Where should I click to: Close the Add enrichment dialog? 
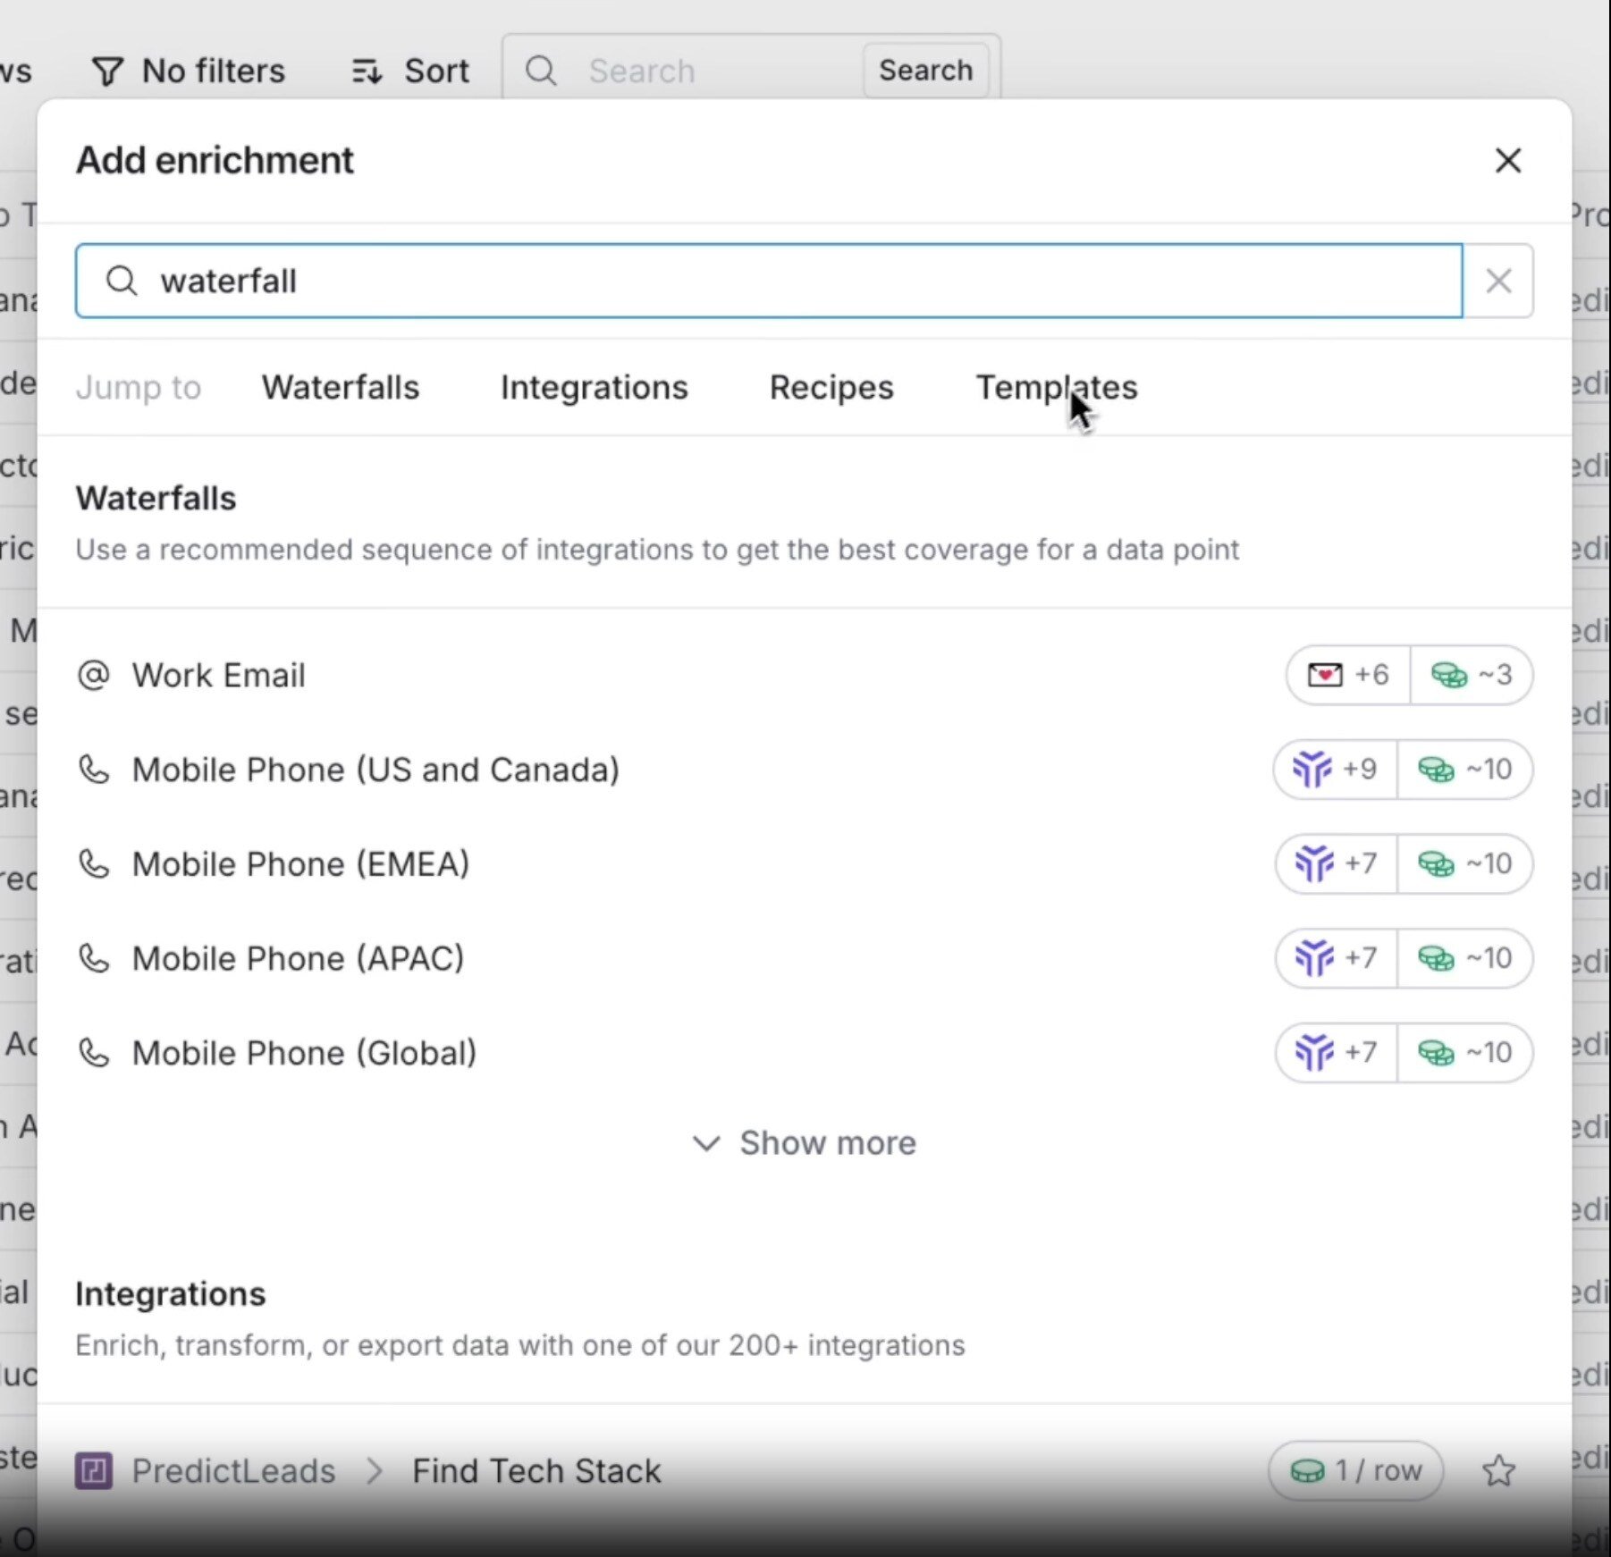pyautogui.click(x=1507, y=161)
